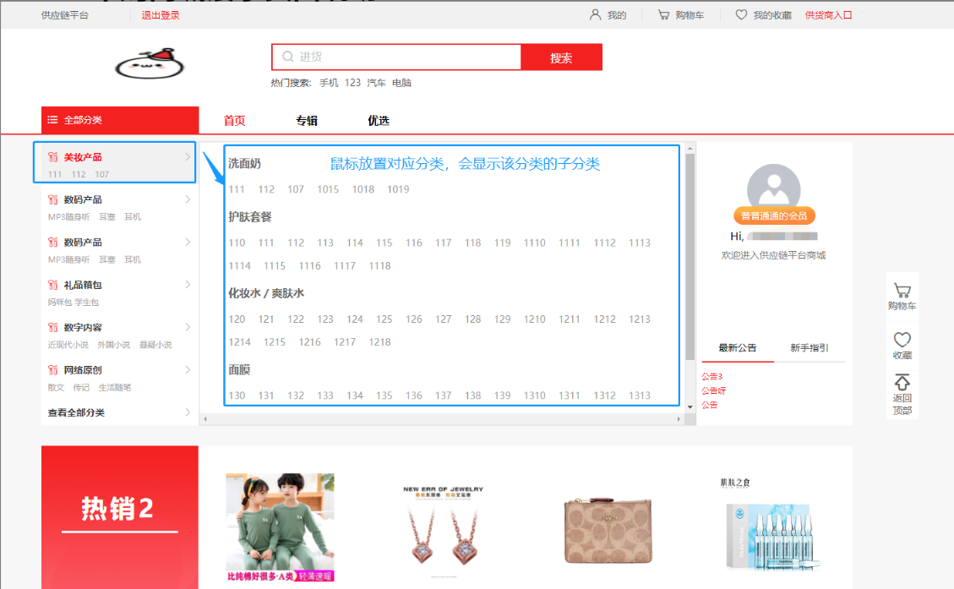Click the heart favorites icon in top bar
The height and width of the screenshot is (589, 954).
(741, 15)
